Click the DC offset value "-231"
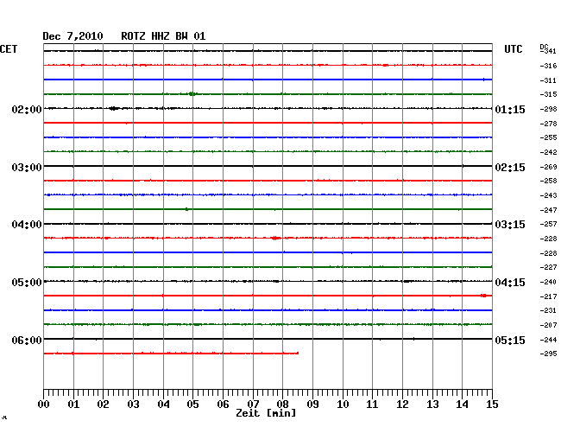This screenshot has height=427, width=561. click(548, 310)
